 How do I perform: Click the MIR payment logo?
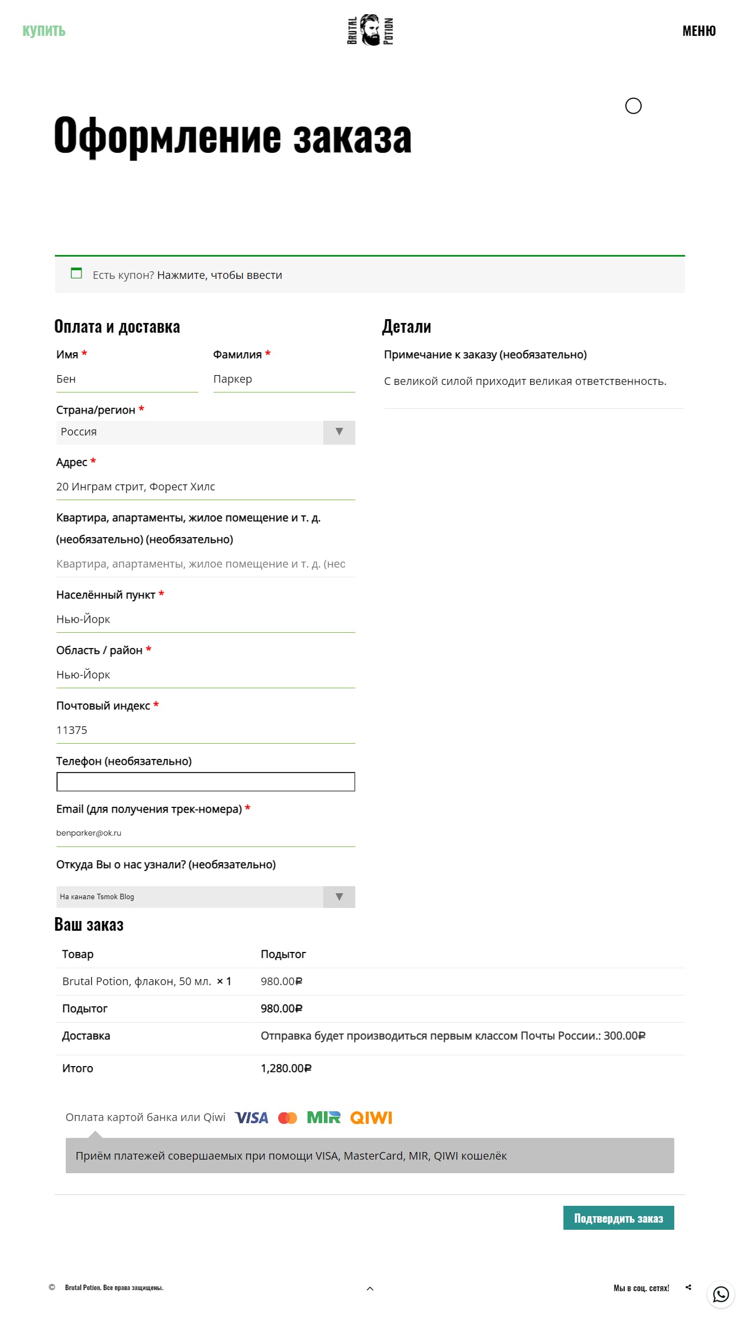tap(324, 1118)
